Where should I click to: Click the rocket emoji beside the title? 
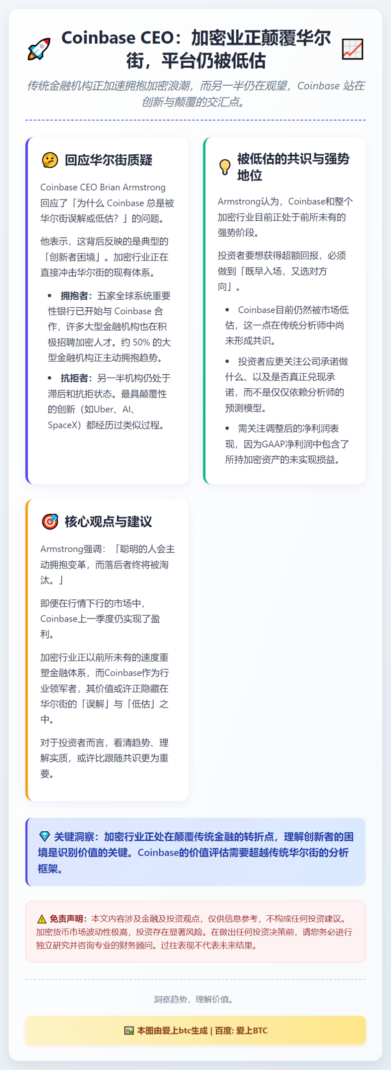click(x=39, y=49)
